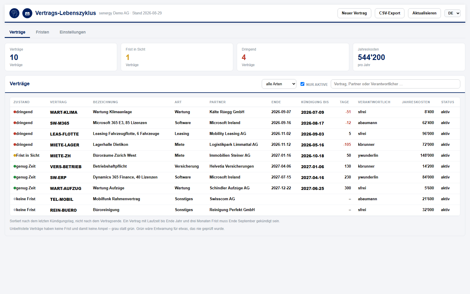
Task: Click days value -105
Action: 347,144
